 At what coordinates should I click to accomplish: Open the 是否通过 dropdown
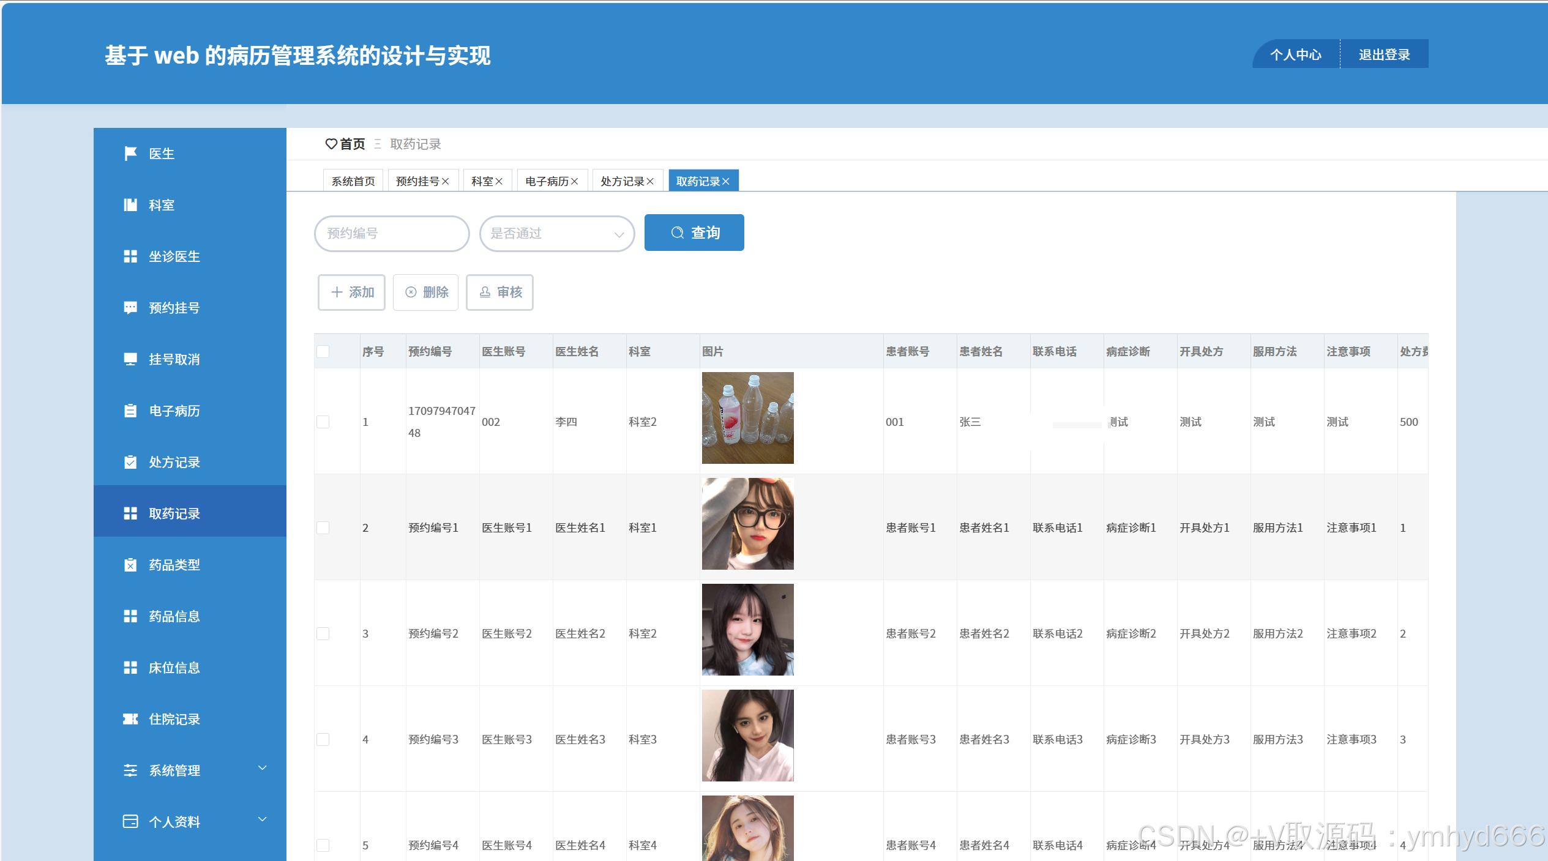click(556, 234)
